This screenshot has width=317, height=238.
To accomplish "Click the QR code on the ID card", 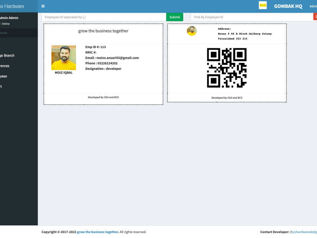I will point(227,68).
